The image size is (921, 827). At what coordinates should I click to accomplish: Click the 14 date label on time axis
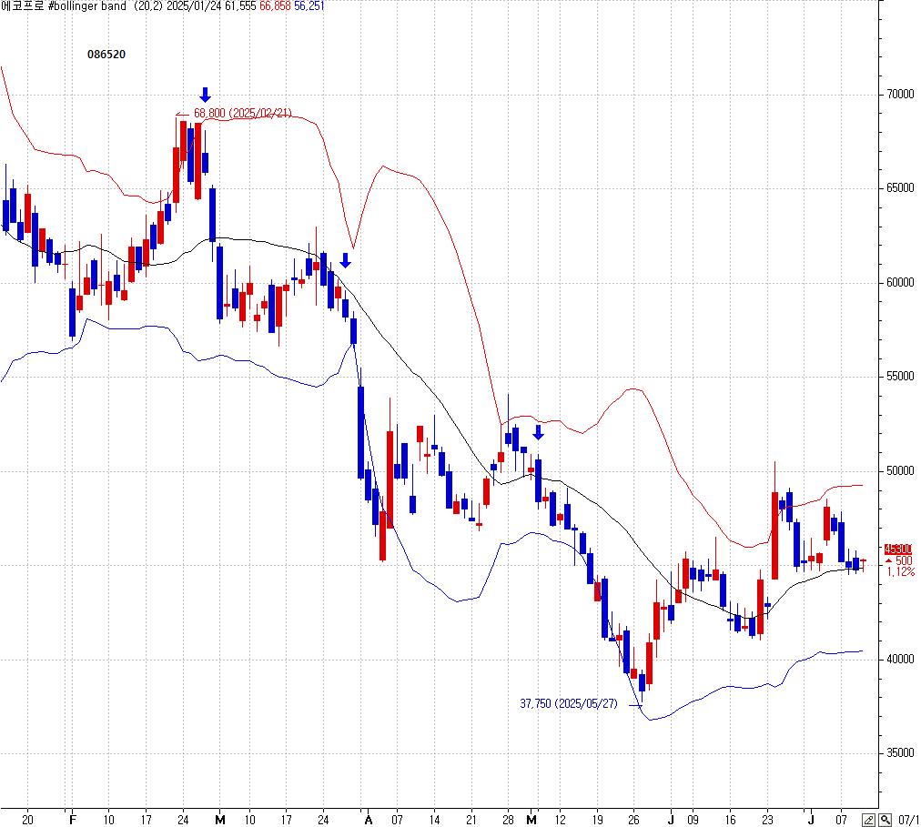tap(435, 820)
